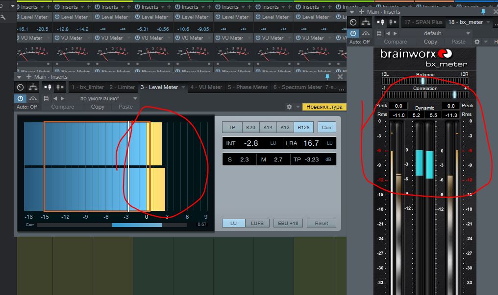The image size is (498, 295).
Task: Switch to the 2 - Limiter tab
Action: click(122, 87)
